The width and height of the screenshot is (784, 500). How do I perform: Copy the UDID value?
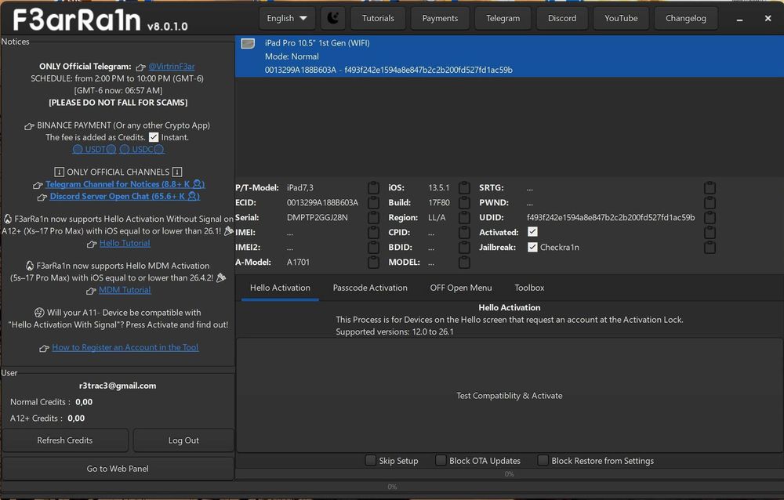pyautogui.click(x=710, y=218)
